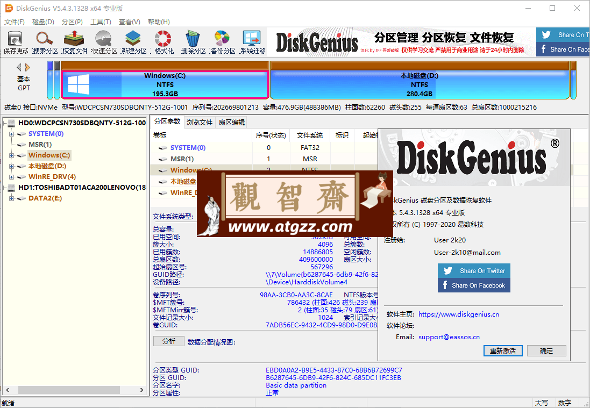
Task: Click Share On Facebook in About dialog
Action: coord(474,285)
